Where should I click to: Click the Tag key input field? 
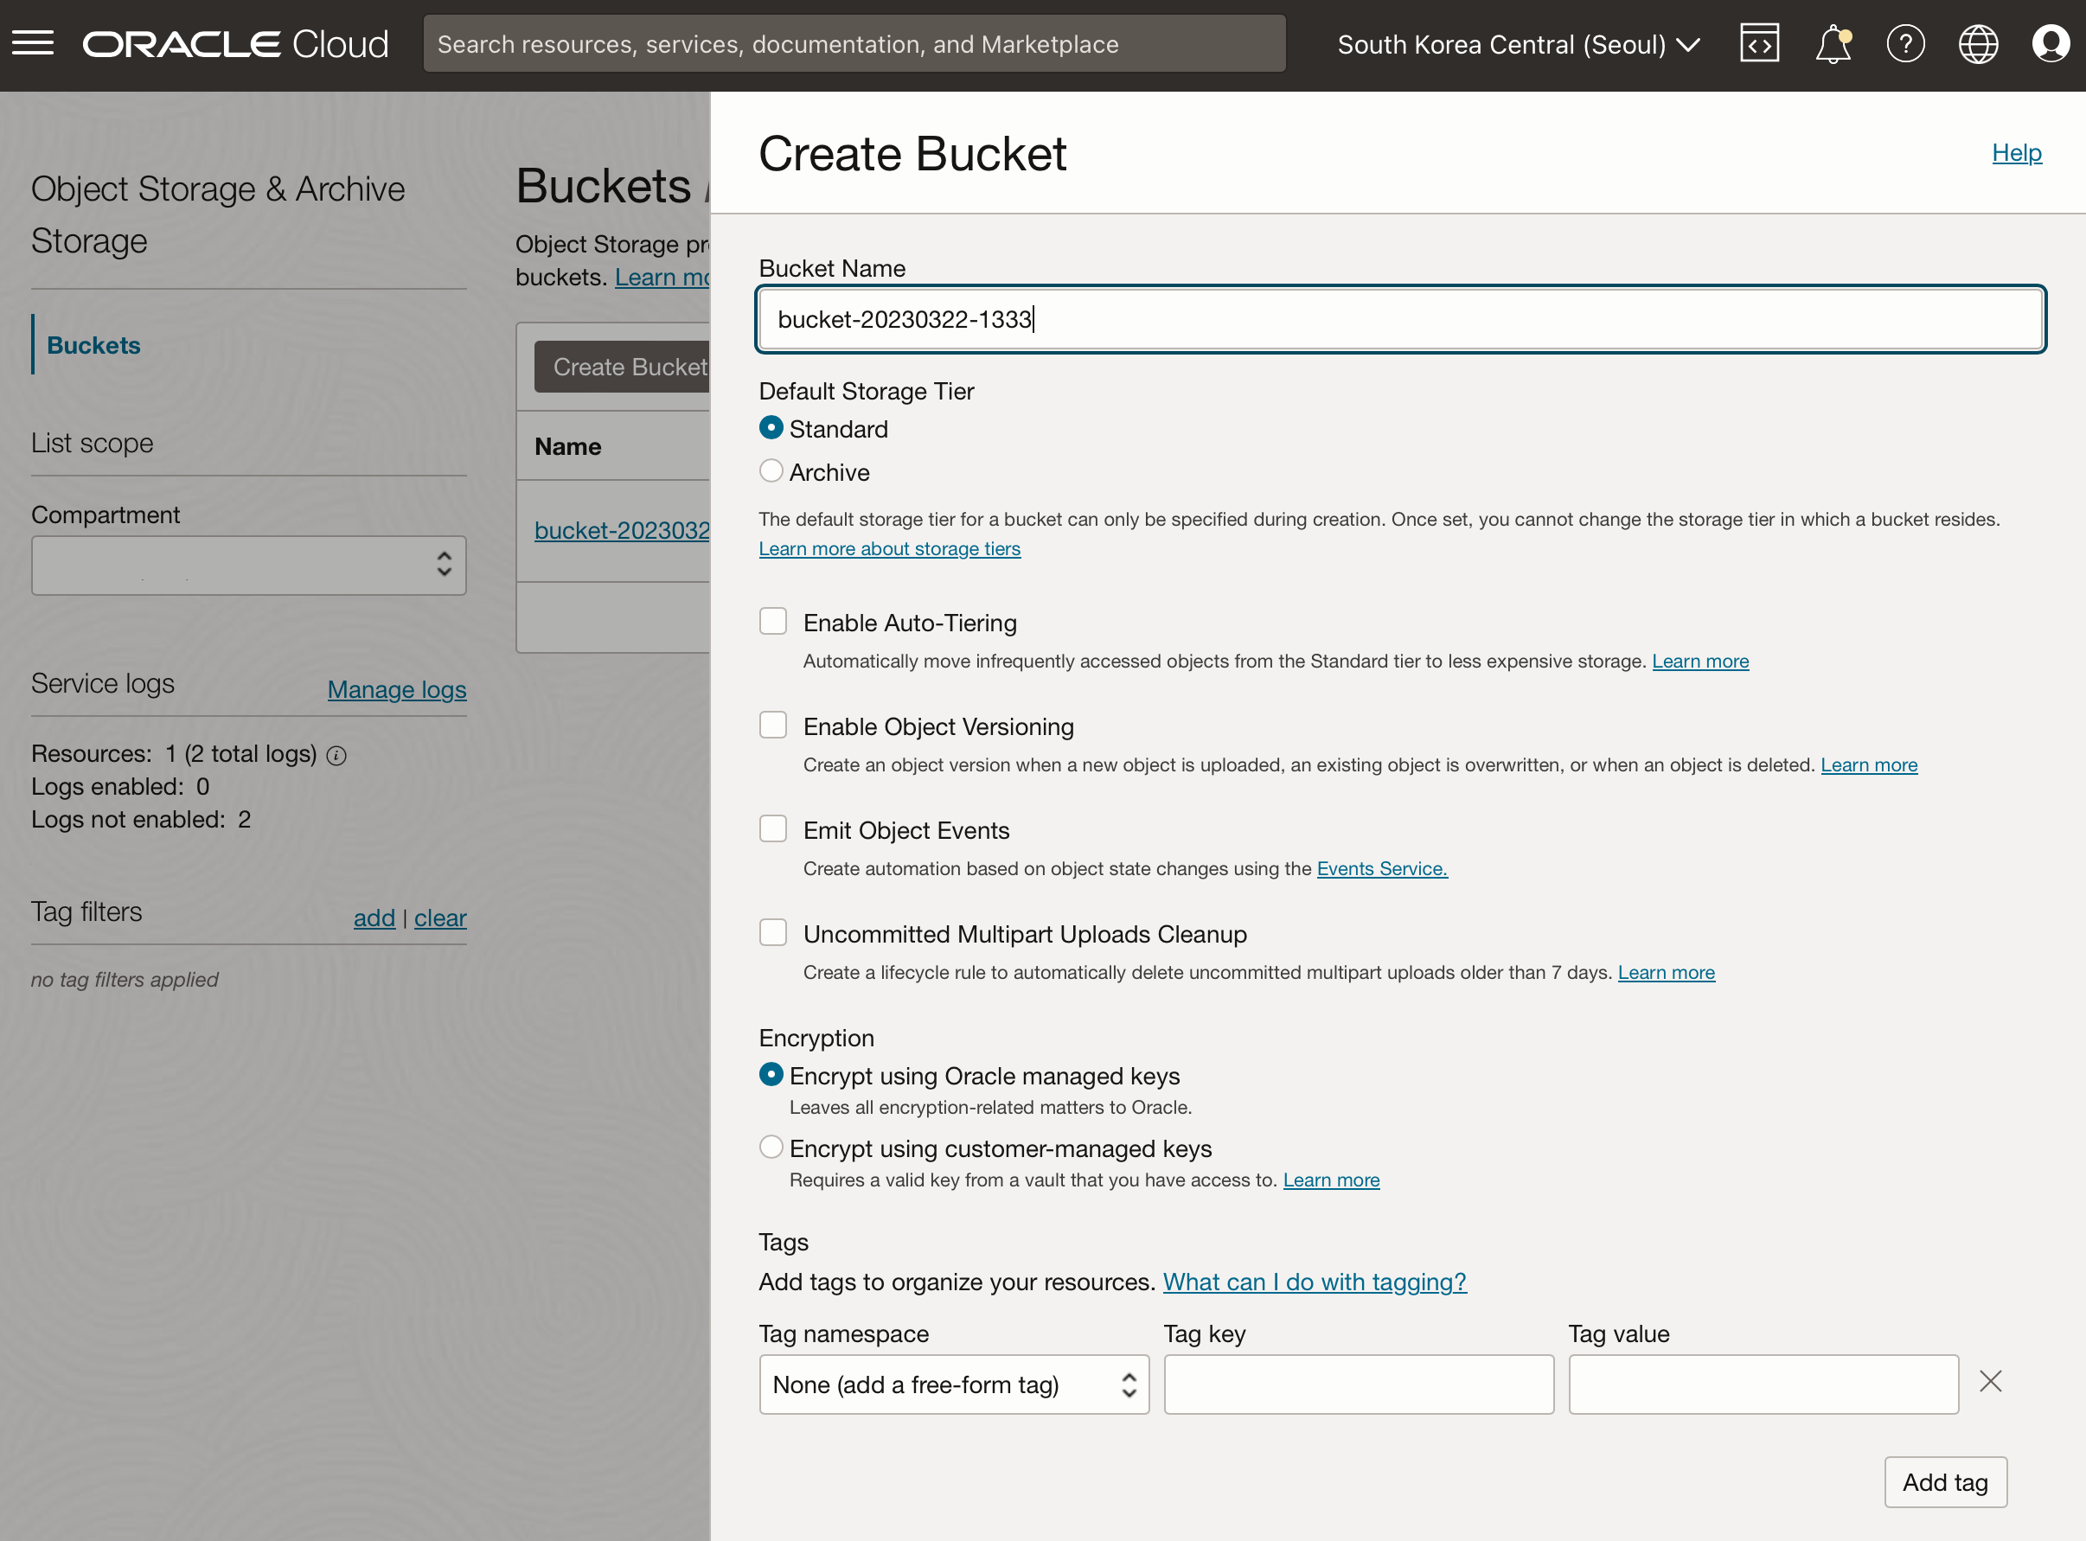click(1358, 1384)
